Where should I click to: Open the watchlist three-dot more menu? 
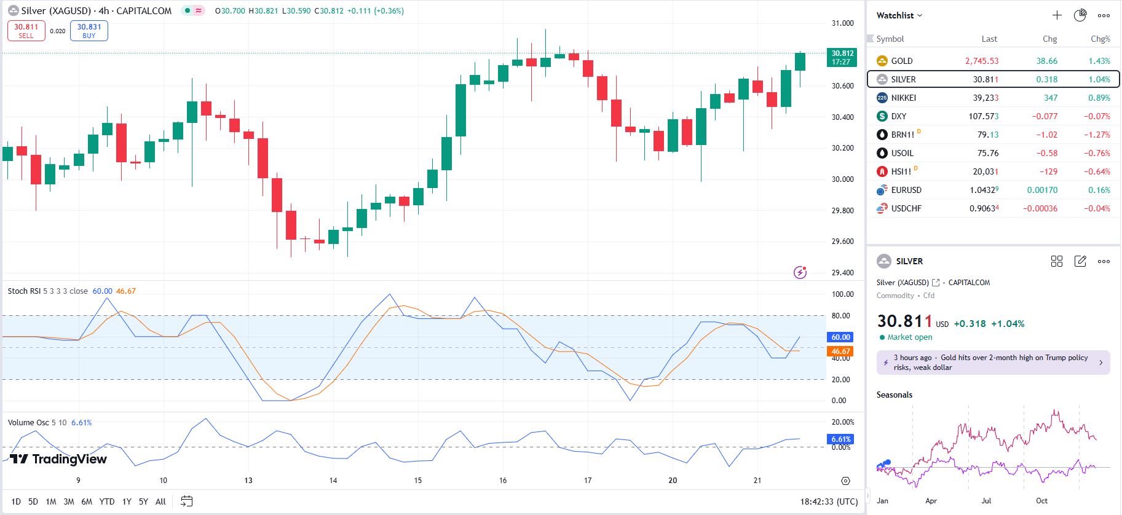click(1104, 15)
